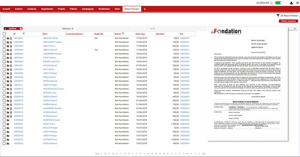Open the notifications bell
The height and width of the screenshot is (157, 300).
pos(291,3)
